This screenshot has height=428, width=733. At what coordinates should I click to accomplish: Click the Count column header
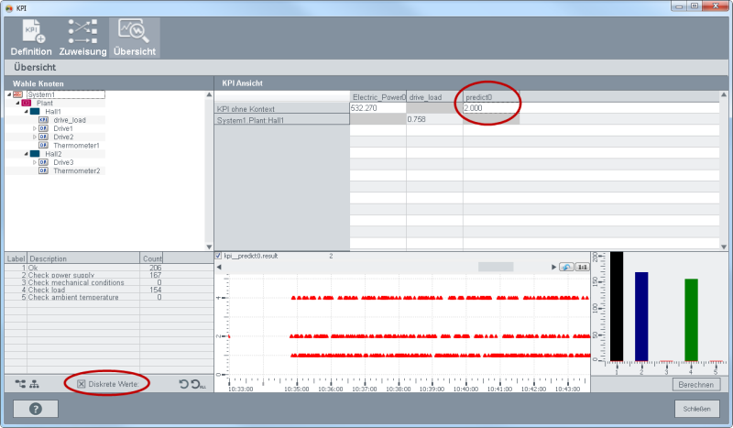(151, 258)
